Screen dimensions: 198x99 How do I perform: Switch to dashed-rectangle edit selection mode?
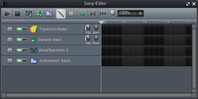(x=71, y=14)
